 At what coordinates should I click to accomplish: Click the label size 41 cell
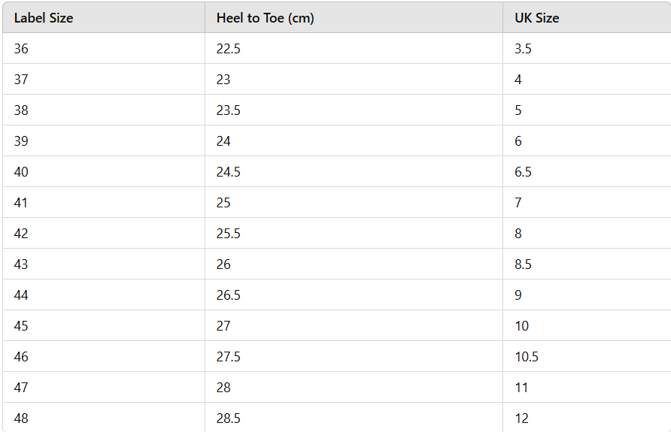[x=21, y=203]
